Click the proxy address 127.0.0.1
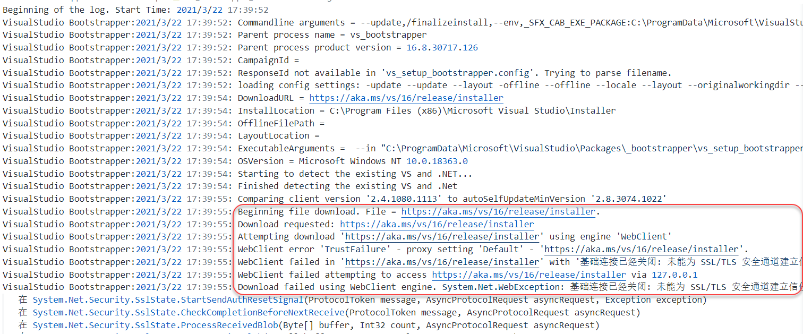Screen dimensions: 803x334 674,275
